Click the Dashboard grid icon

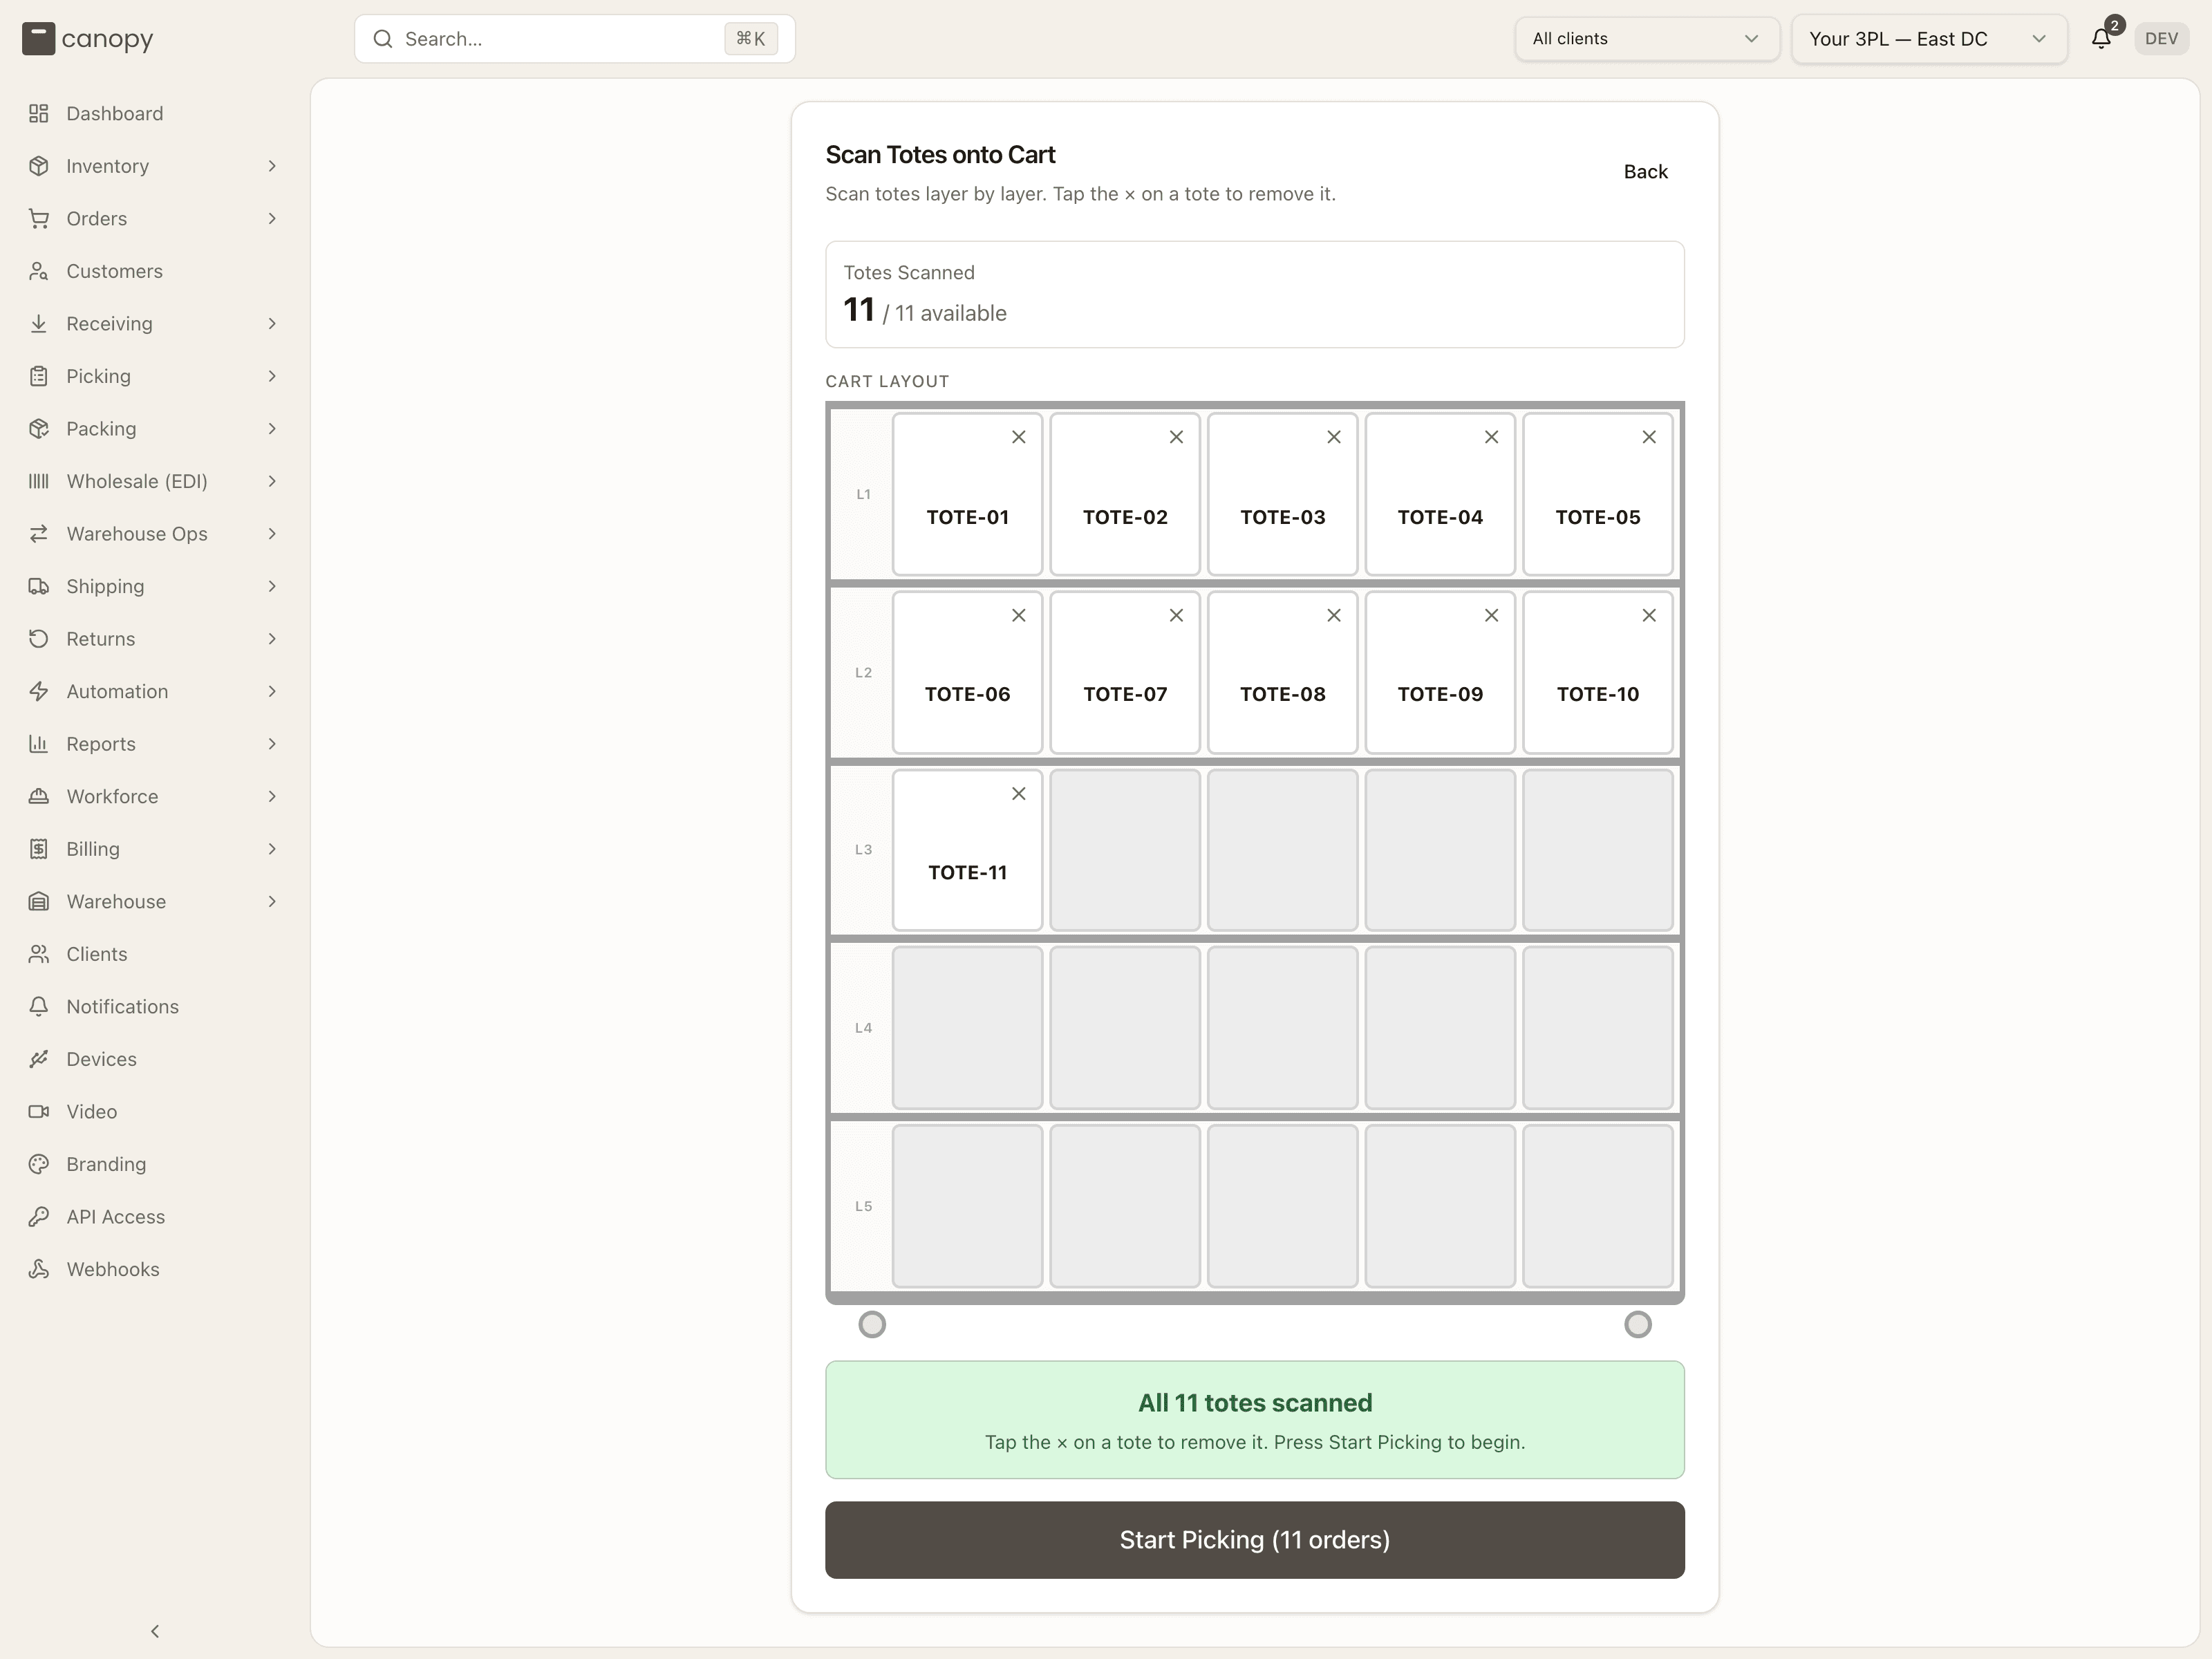point(39,113)
